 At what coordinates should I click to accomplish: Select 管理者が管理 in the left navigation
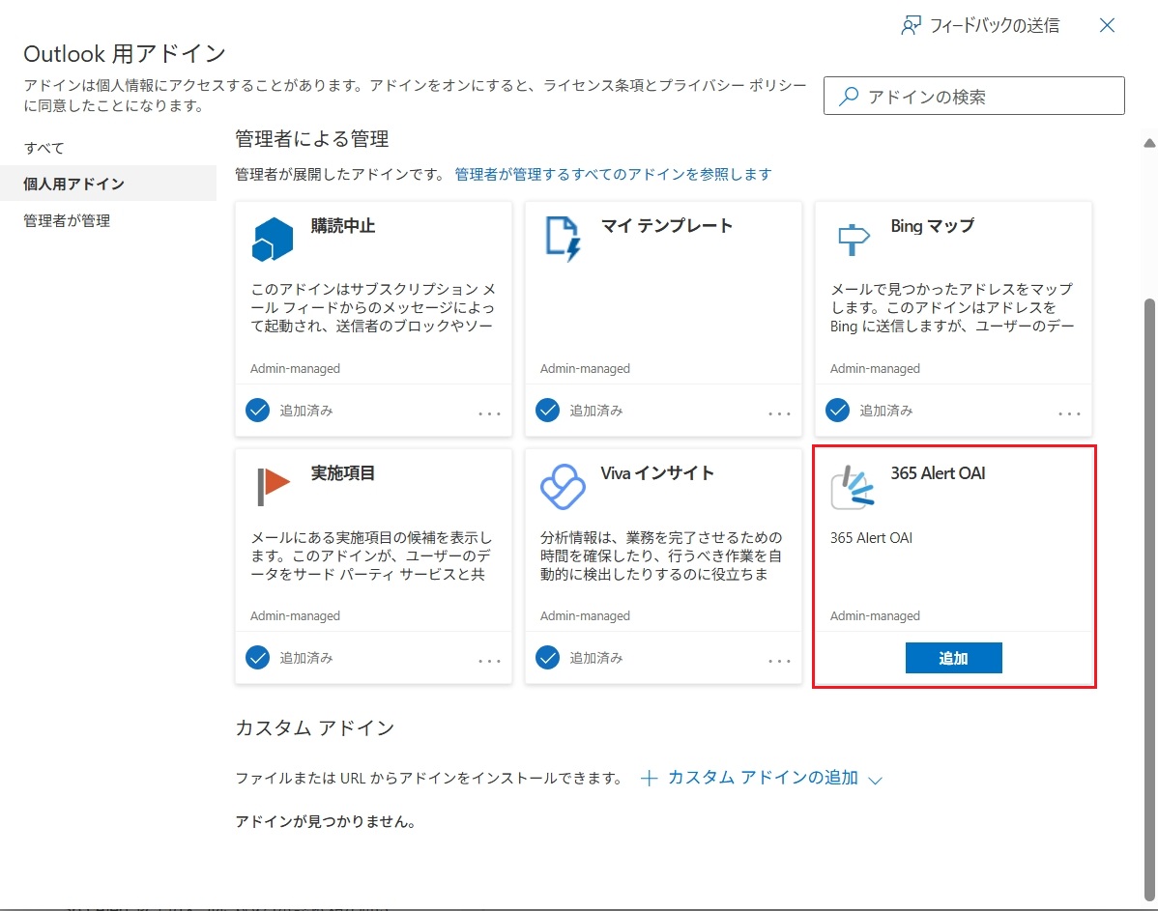67,221
